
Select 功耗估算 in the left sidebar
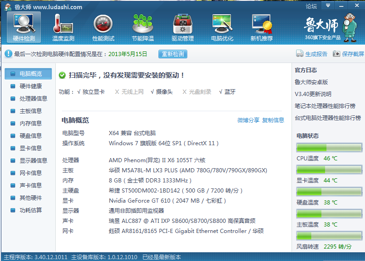click(30, 210)
